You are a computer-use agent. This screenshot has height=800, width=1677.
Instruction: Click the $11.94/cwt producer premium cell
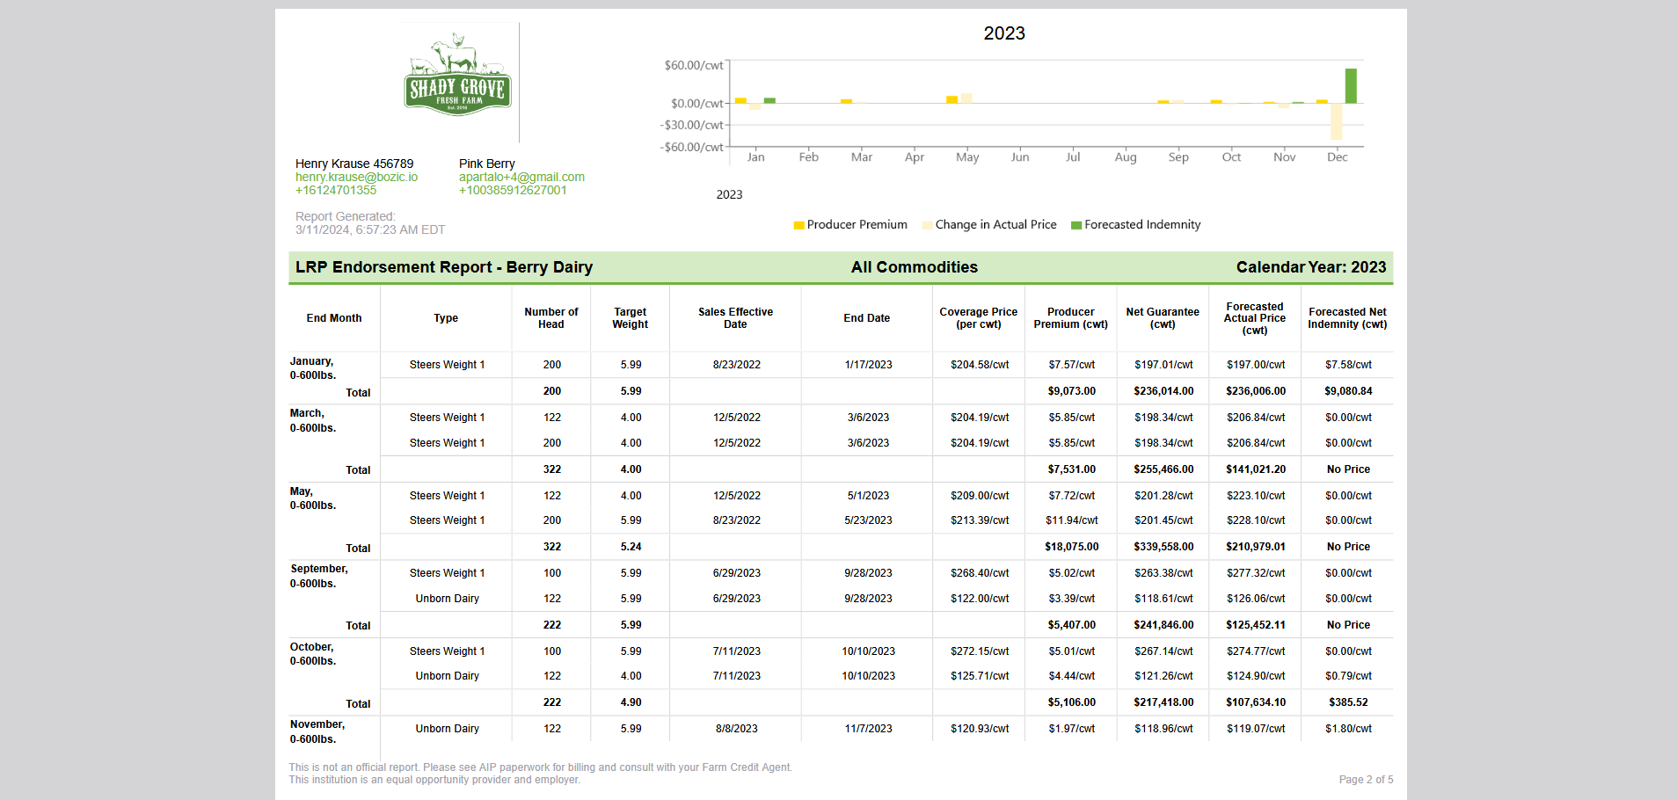pyautogui.click(x=1072, y=520)
